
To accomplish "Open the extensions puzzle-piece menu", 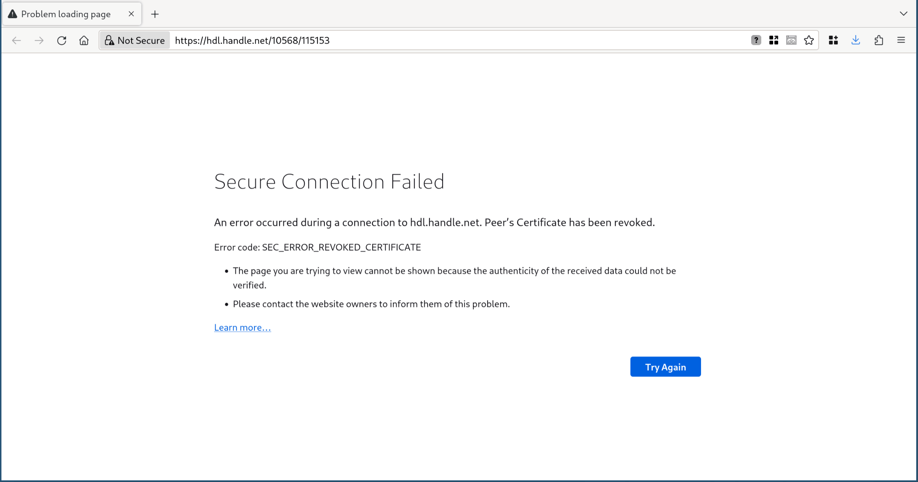I will [879, 40].
